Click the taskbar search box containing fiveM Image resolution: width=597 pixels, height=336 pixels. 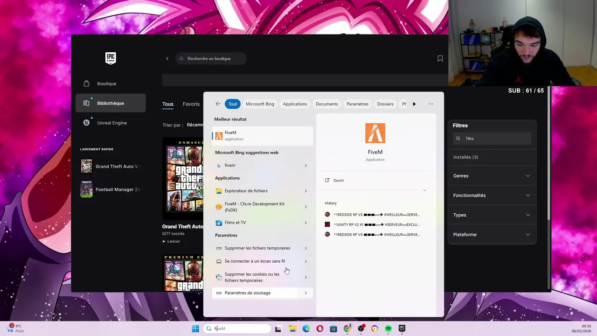point(237,329)
